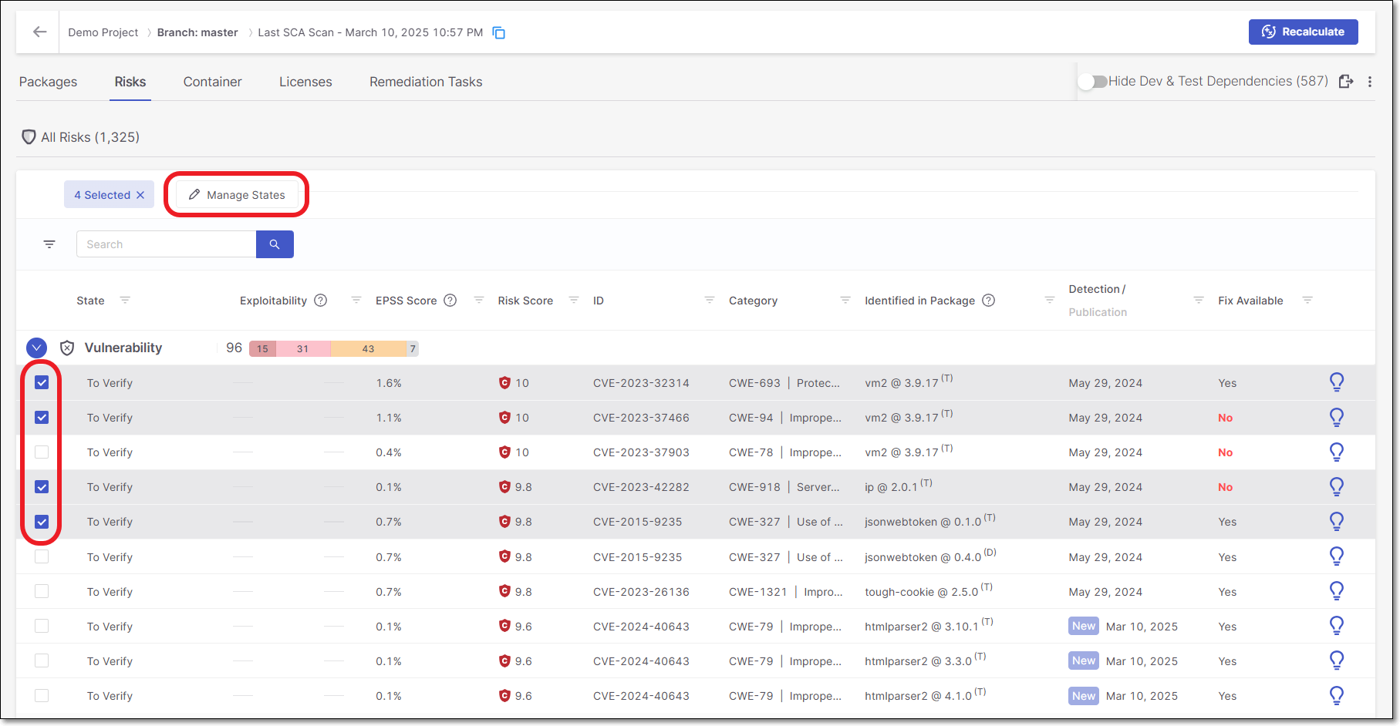This screenshot has width=1400, height=726.
Task: Click the critical severity bar showing 15
Action: point(262,348)
